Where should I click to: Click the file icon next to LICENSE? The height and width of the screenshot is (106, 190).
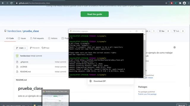[17, 67]
